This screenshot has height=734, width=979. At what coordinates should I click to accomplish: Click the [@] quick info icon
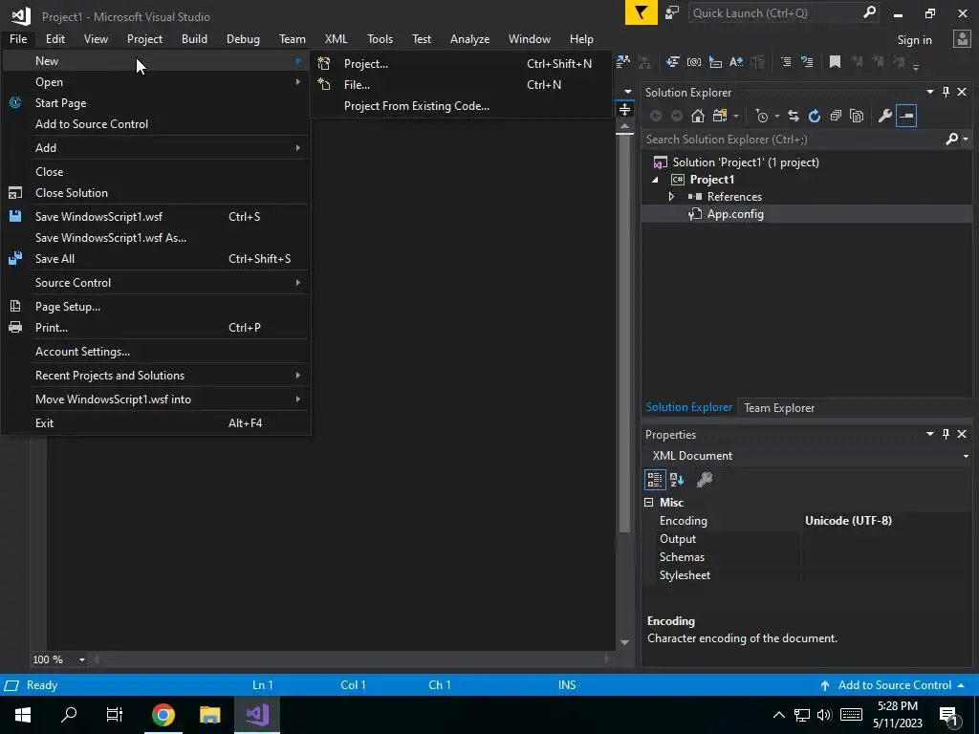[x=694, y=62]
